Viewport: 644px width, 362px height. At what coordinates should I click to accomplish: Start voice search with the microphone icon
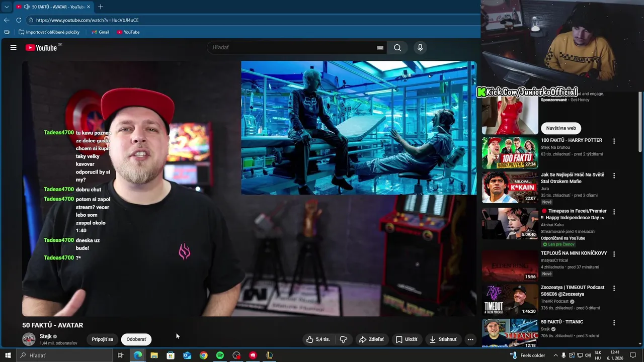point(420,48)
